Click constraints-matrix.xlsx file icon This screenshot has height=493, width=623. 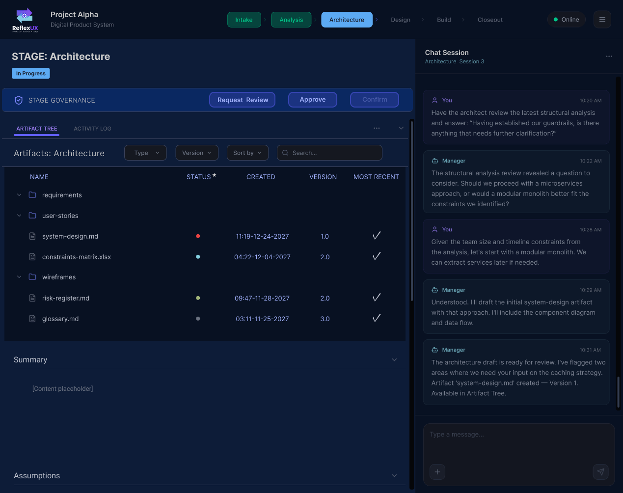[x=32, y=257]
